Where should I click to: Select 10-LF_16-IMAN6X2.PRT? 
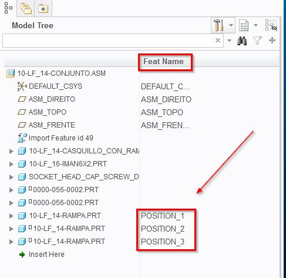68,164
